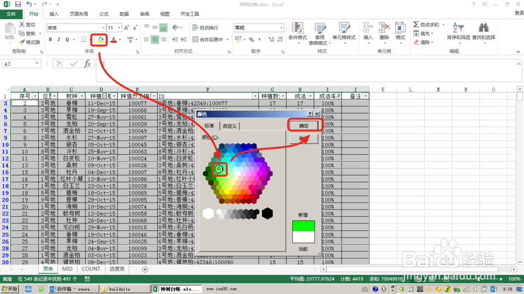524x294 pixels.
Task: Open filter dropdown on 备注 column header
Action: [x=366, y=96]
